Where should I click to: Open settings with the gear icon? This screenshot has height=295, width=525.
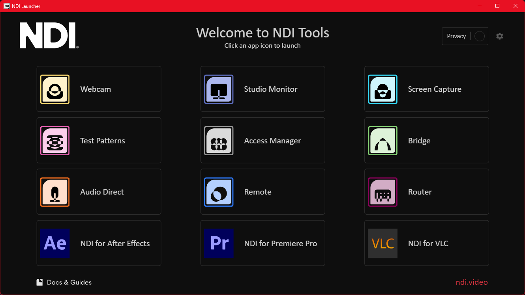point(500,36)
